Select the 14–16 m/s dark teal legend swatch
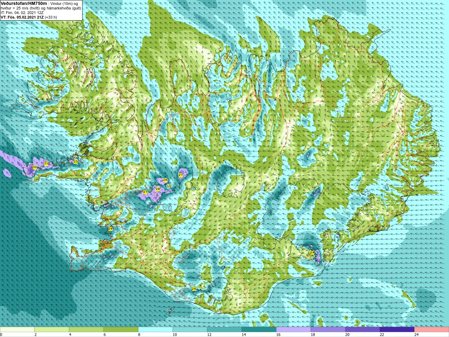Image resolution: width=449 pixels, height=337 pixels. pos(259,330)
